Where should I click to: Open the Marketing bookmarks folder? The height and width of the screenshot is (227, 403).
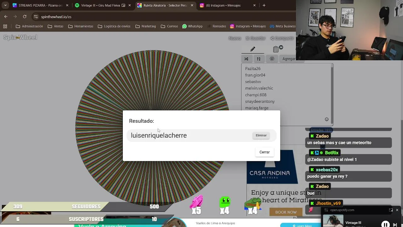click(x=145, y=26)
